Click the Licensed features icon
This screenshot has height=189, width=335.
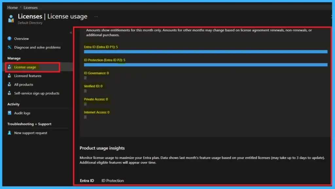point(9,76)
